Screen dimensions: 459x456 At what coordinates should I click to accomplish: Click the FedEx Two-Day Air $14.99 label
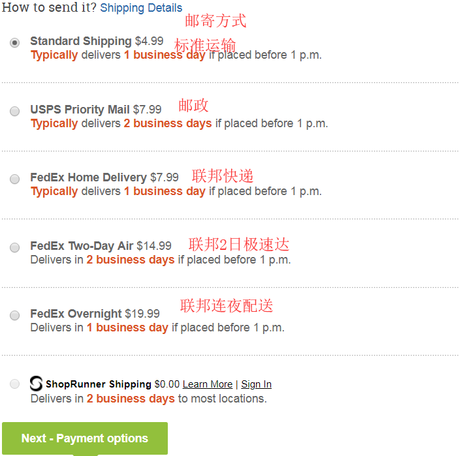pyautogui.click(x=101, y=246)
